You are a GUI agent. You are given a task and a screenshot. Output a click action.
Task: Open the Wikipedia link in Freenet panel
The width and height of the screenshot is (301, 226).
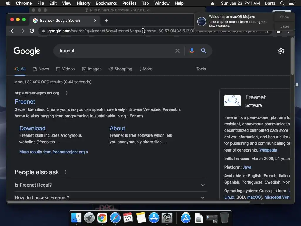pos(268,150)
